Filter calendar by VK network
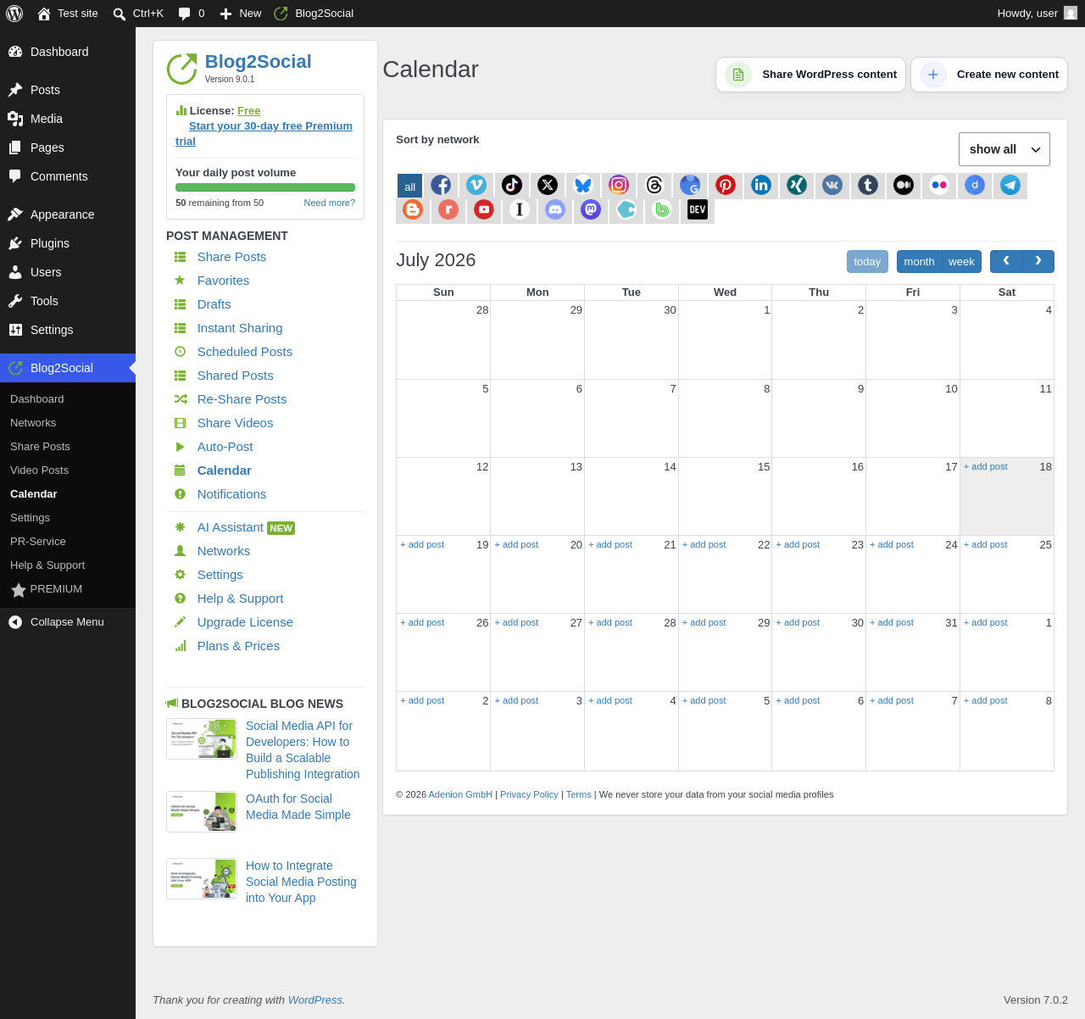This screenshot has width=1085, height=1019. click(832, 186)
